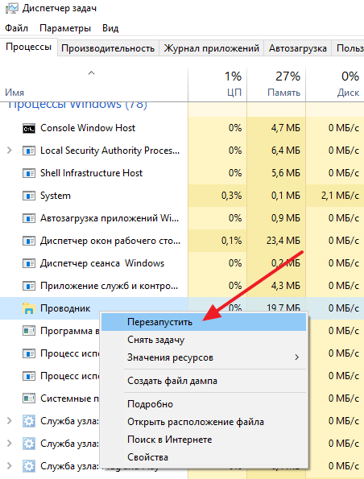Open the Файл menu
Screen dimensions: 364x479
click(16, 28)
